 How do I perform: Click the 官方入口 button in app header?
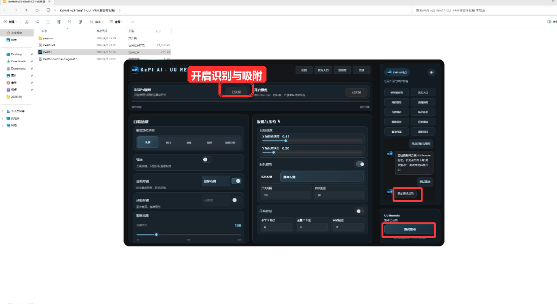pyautogui.click(x=323, y=70)
